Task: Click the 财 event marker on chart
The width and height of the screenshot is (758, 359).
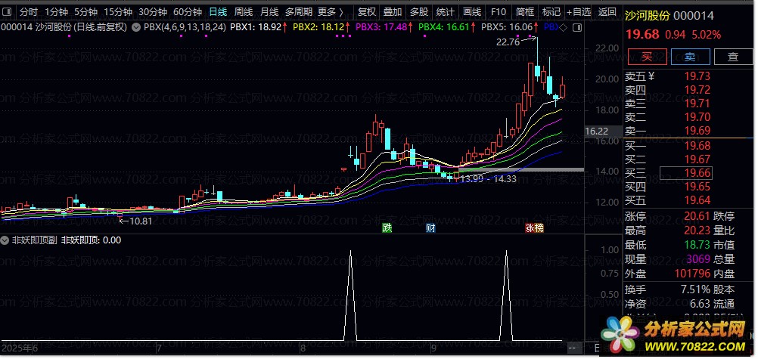Action: coord(430,227)
